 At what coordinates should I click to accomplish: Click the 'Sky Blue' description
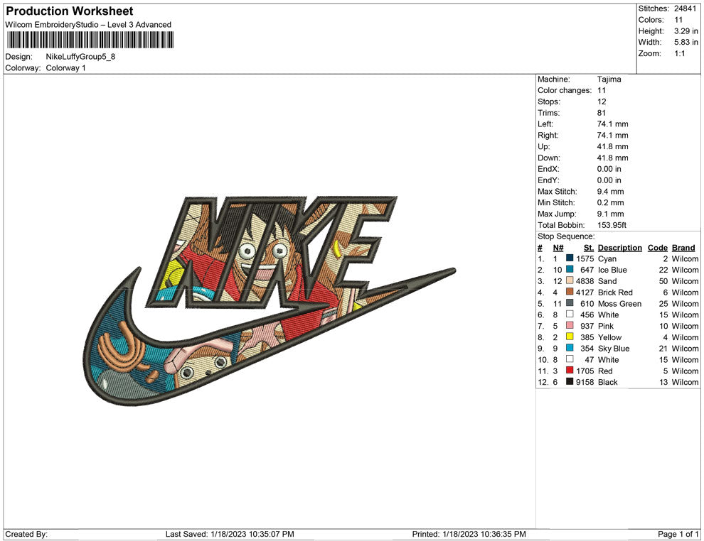[614, 349]
